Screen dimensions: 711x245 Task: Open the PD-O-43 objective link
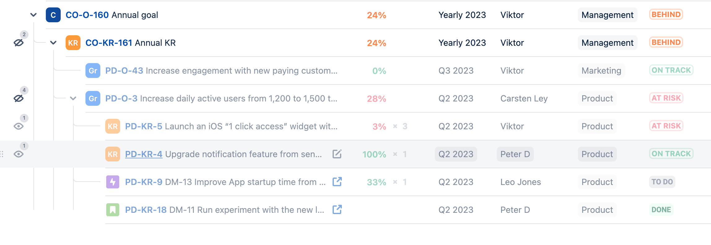click(x=124, y=71)
